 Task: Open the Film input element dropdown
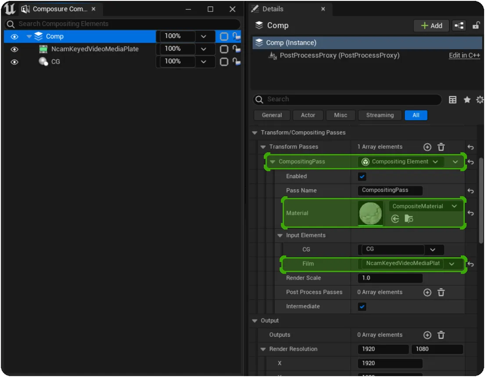coord(452,264)
